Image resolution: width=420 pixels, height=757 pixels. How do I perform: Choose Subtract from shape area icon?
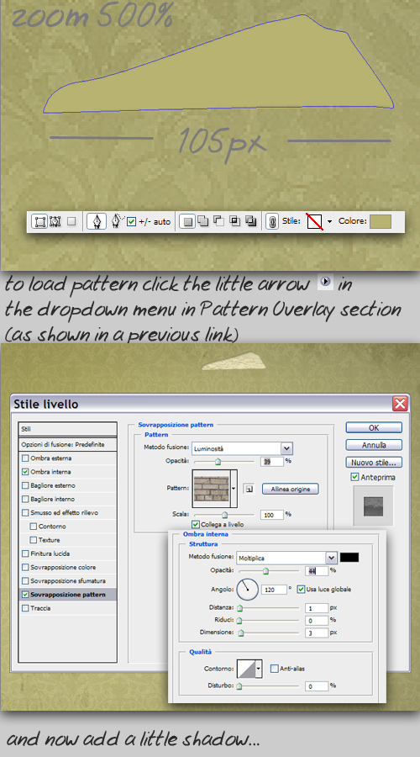coord(219,221)
